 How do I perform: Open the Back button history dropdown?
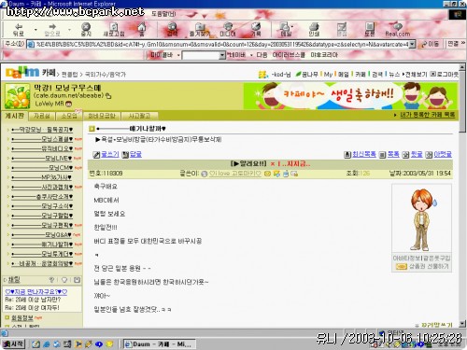[x=35, y=30]
